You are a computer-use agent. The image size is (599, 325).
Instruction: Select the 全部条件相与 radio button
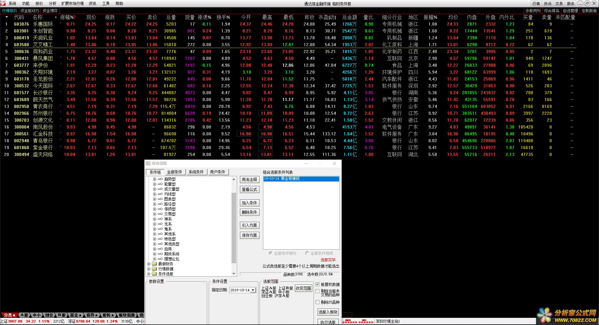(270, 253)
